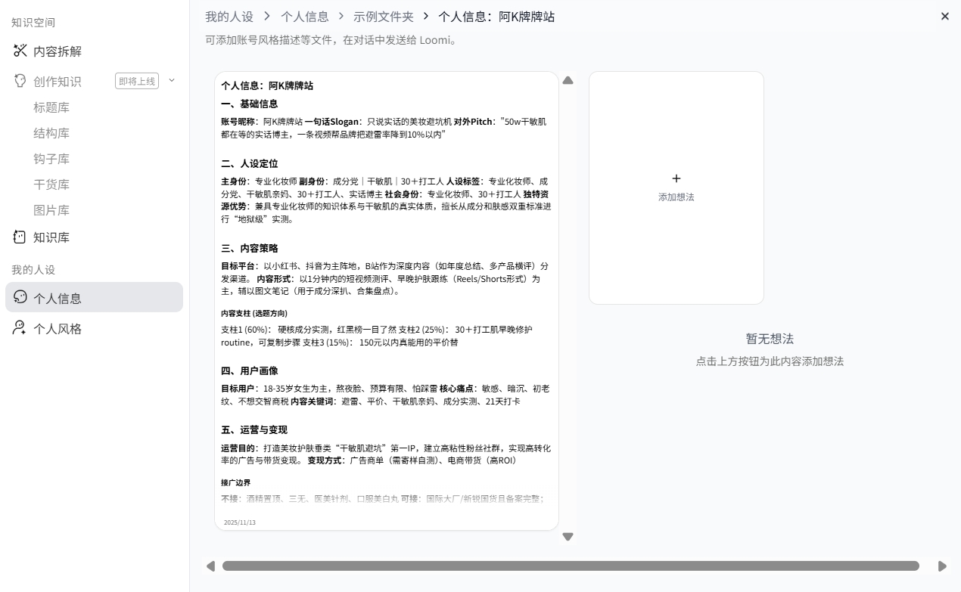Viewport: 961px width, 592px height.
Task: Click the plus icon to add an idea
Action: tap(676, 178)
